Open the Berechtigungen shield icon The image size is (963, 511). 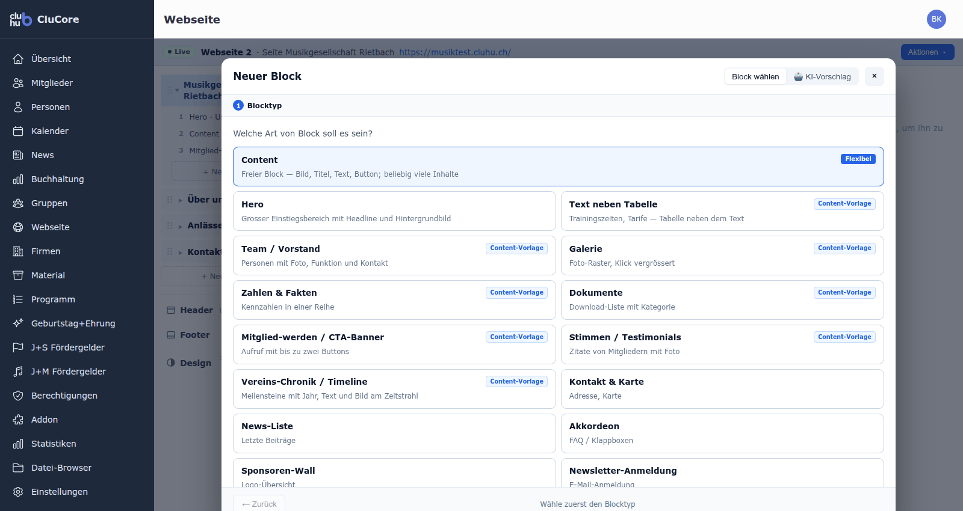point(18,396)
